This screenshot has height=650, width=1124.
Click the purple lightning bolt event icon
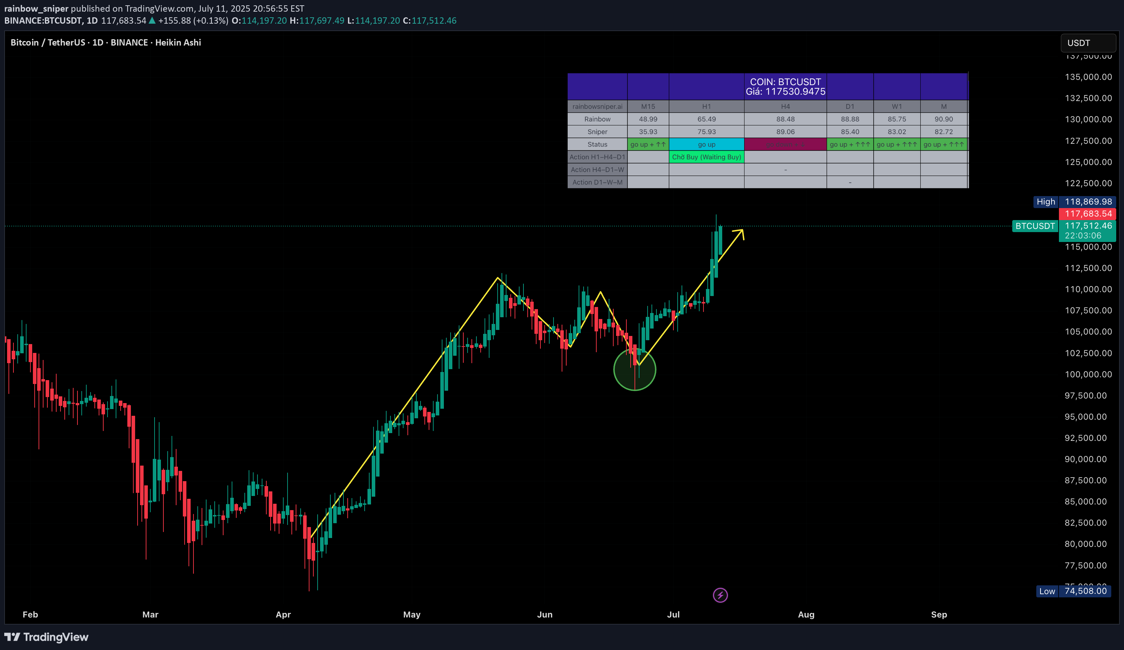pos(720,595)
